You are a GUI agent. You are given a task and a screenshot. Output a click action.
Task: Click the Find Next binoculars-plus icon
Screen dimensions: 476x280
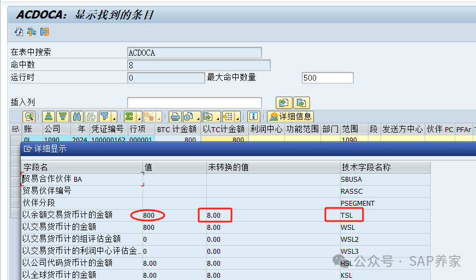click(x=91, y=117)
